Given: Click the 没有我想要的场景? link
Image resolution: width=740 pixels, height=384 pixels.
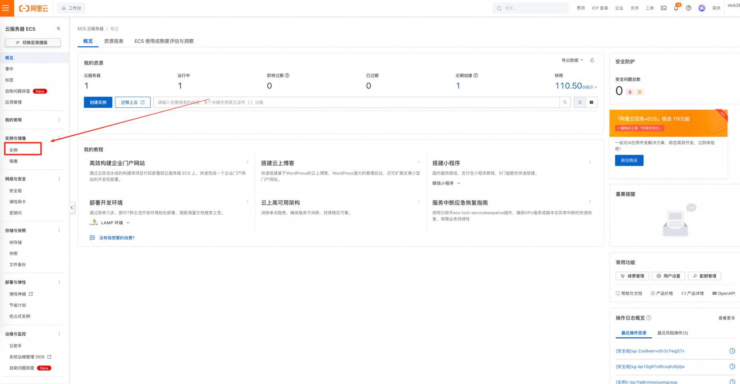Looking at the screenshot, I should pyautogui.click(x=117, y=238).
